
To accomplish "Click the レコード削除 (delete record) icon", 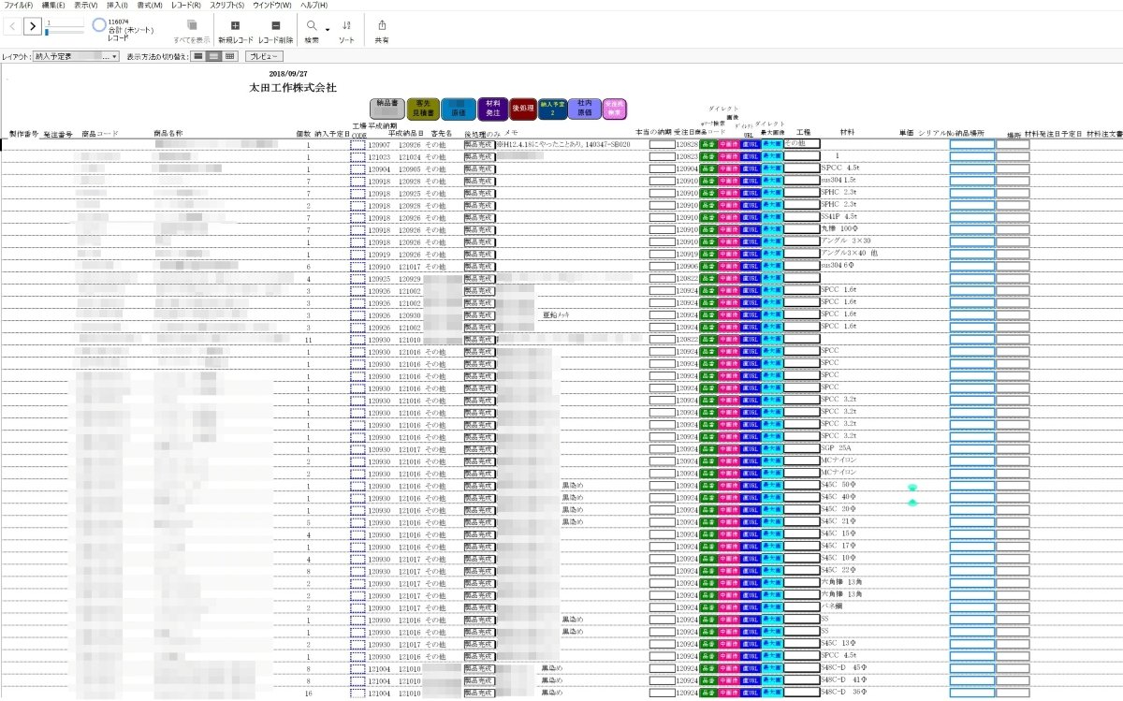I will pos(275,26).
